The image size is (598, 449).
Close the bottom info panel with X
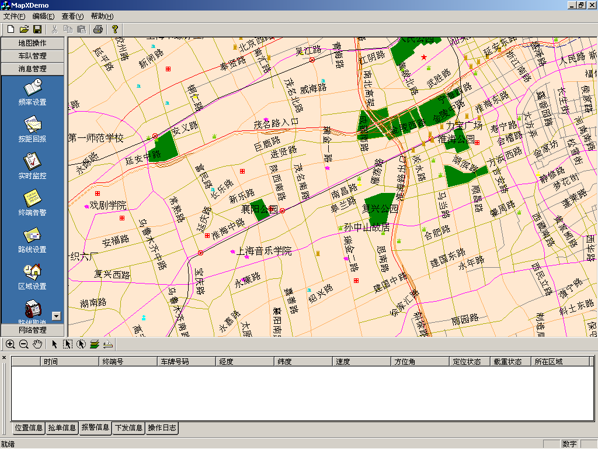pos(4,358)
